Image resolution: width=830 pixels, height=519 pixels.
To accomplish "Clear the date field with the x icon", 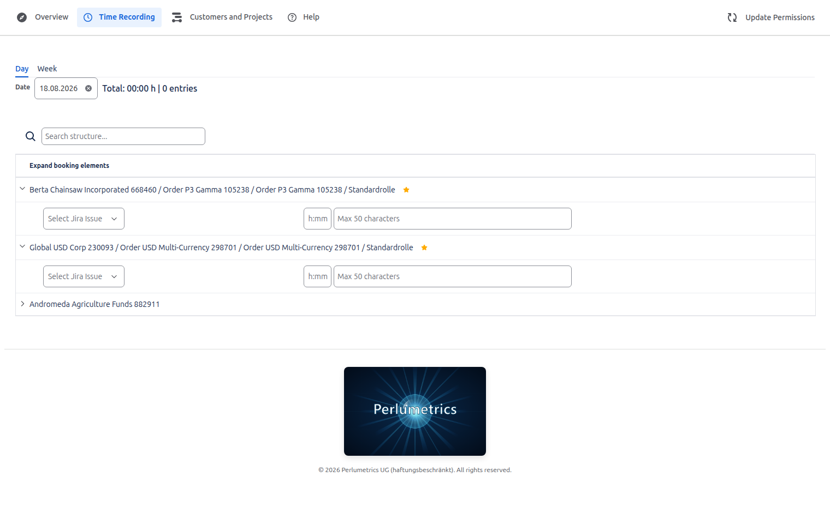I will [x=88, y=88].
